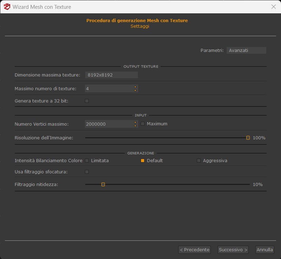Increase Numero Vertici massimo value
281x259 pixels.
tap(135, 122)
